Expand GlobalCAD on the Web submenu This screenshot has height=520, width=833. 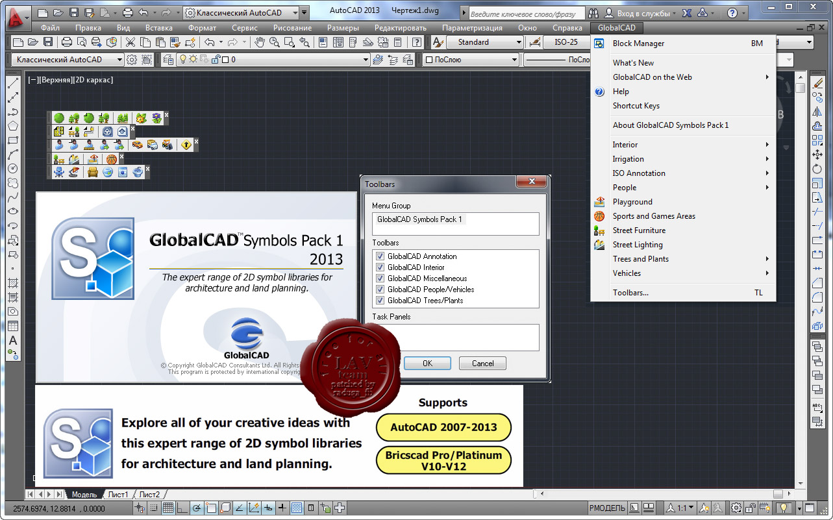click(x=683, y=77)
